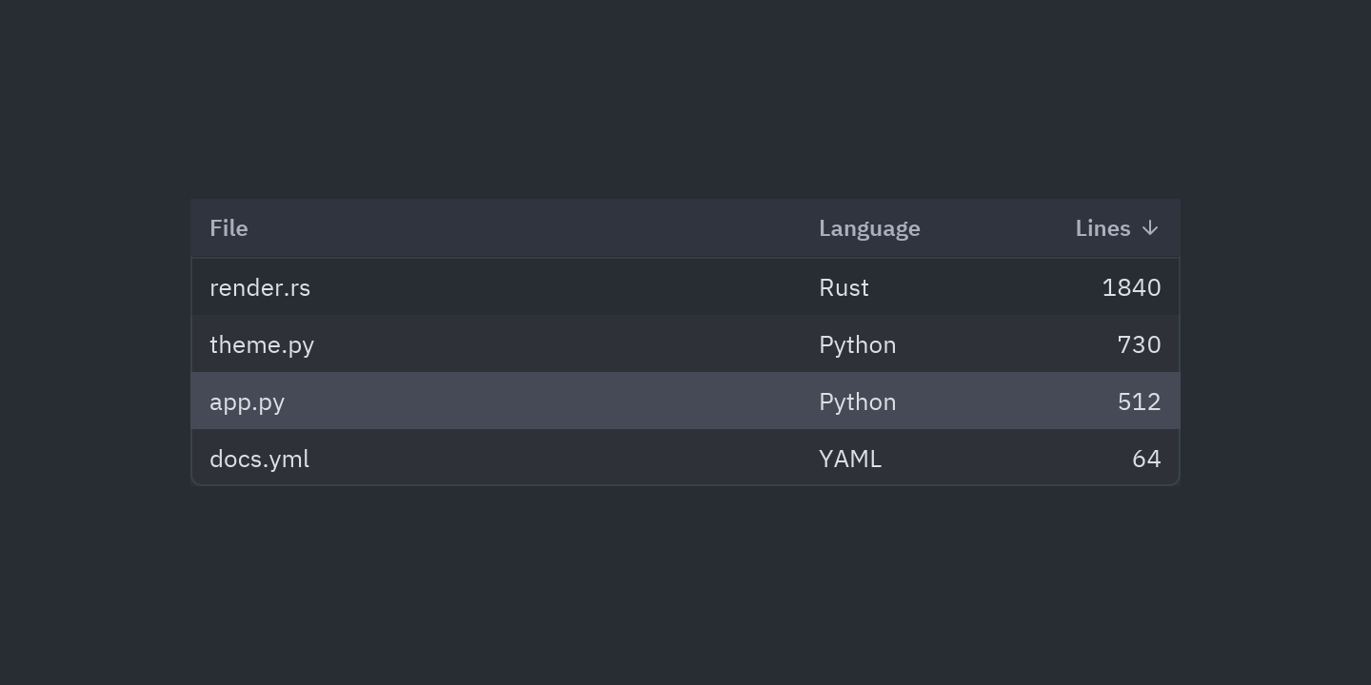Click the 512 line count
The height and width of the screenshot is (685, 1371).
[x=1139, y=401]
